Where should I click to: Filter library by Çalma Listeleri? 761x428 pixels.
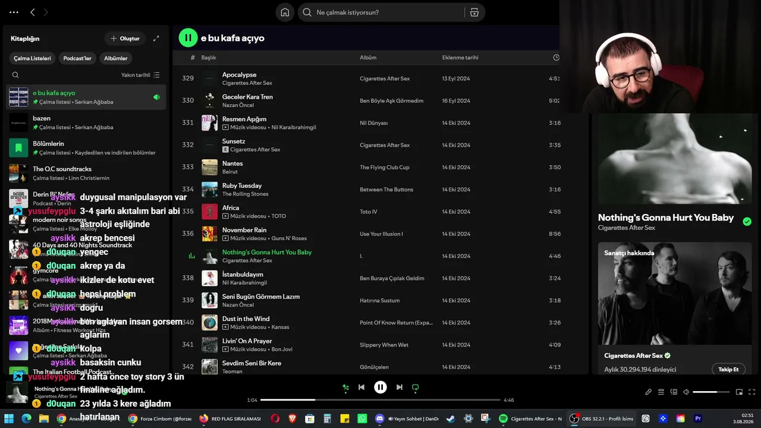click(x=33, y=58)
